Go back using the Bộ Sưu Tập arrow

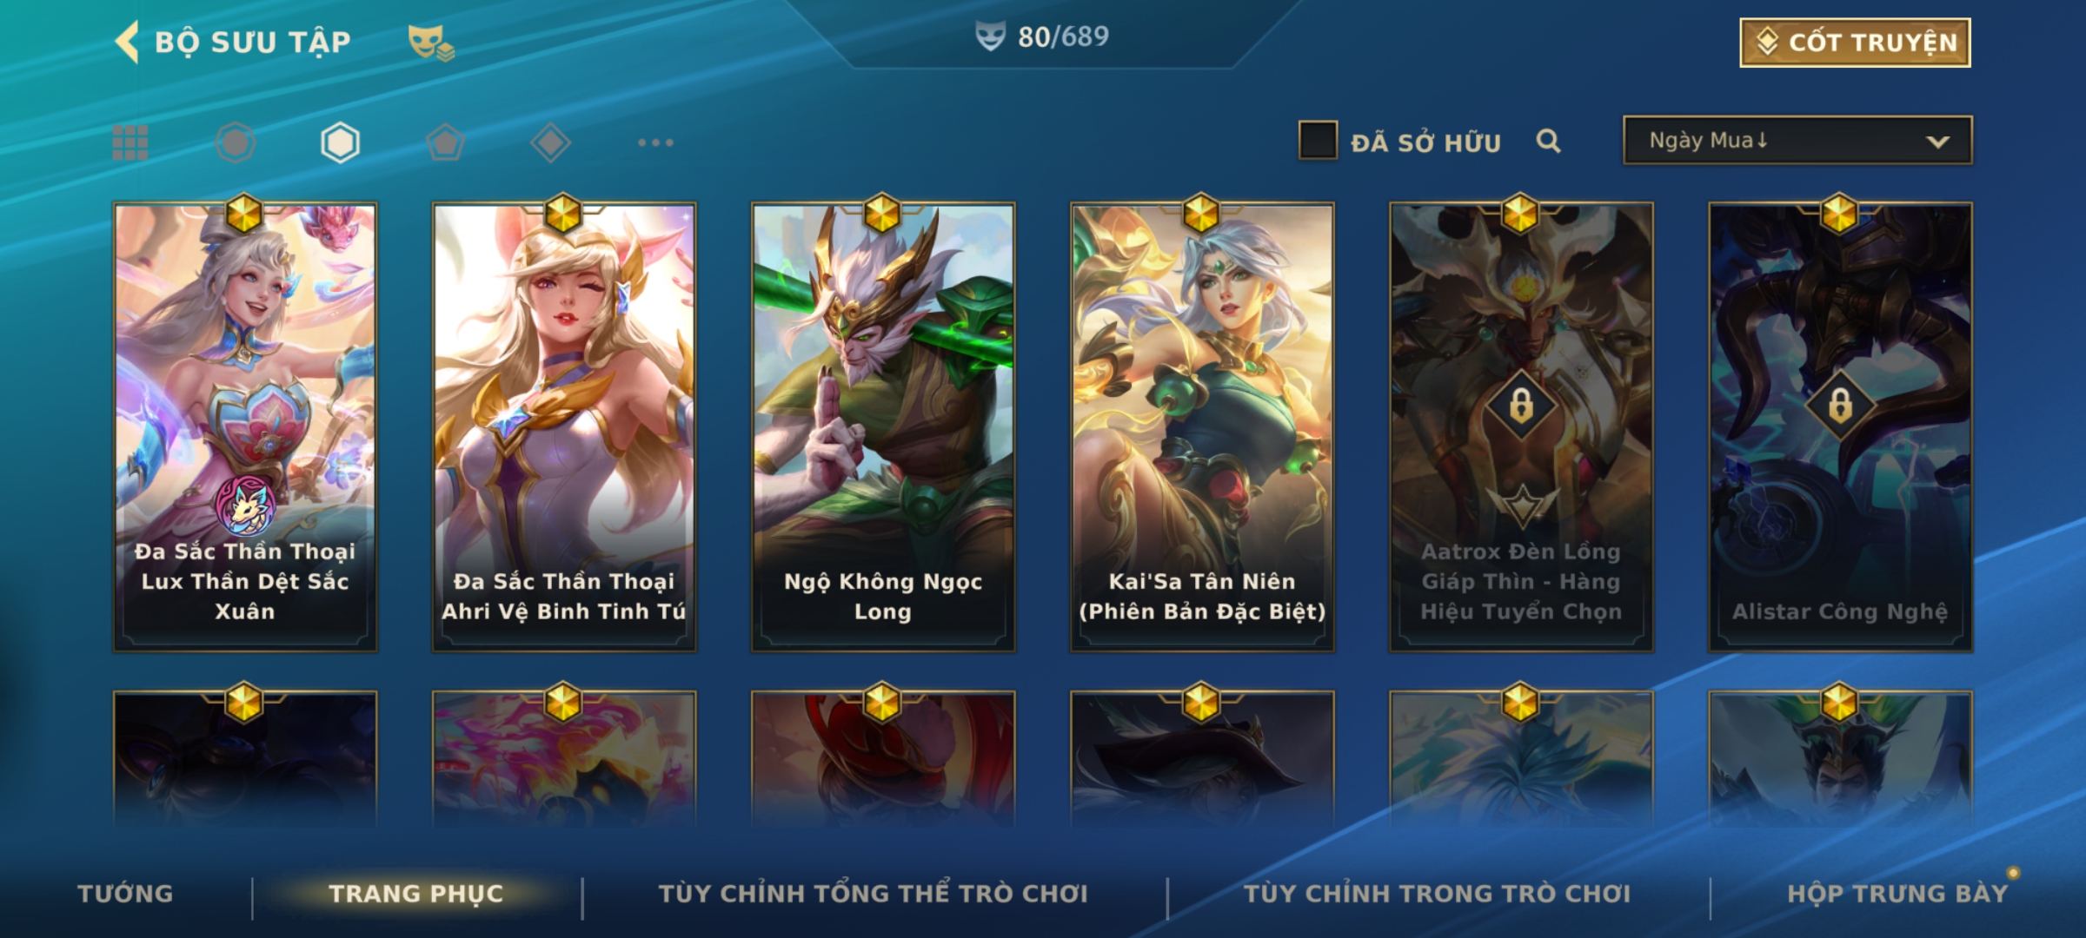[x=128, y=43]
